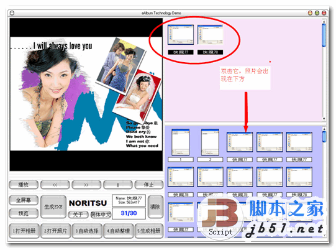Image resolution: width=336 pixels, height=250 pixels.
Task: Click the lower panel scrollbar up arrow
Action: [324, 129]
